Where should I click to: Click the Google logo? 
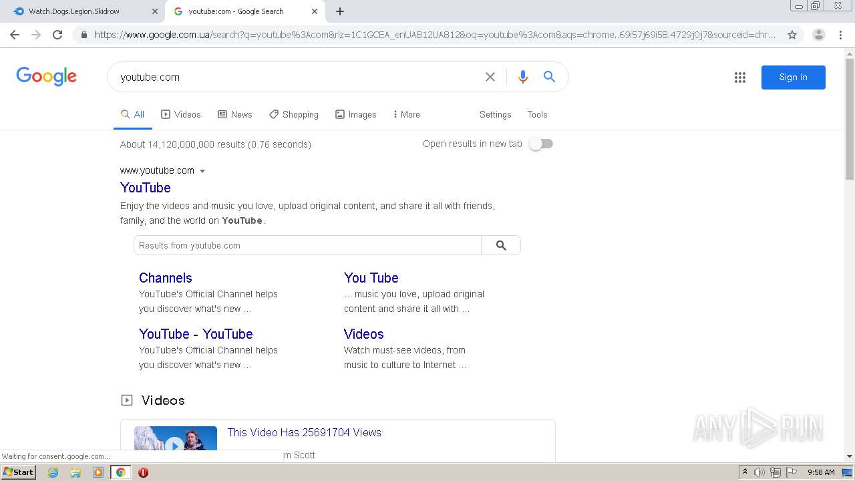pos(47,76)
